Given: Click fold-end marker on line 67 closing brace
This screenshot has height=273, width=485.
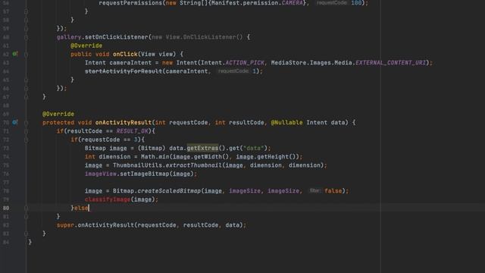Looking at the screenshot, I should 27,97.
